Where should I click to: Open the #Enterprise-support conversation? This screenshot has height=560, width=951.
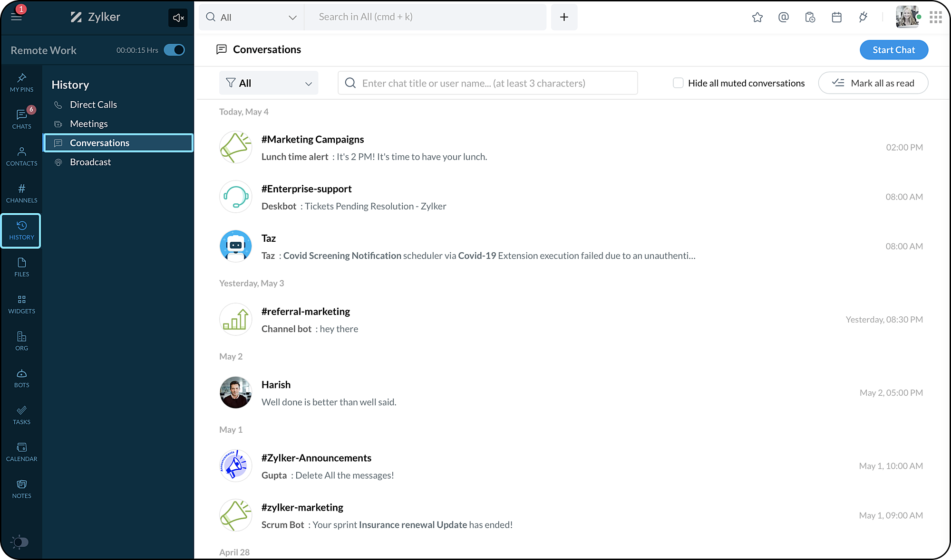pos(306,189)
